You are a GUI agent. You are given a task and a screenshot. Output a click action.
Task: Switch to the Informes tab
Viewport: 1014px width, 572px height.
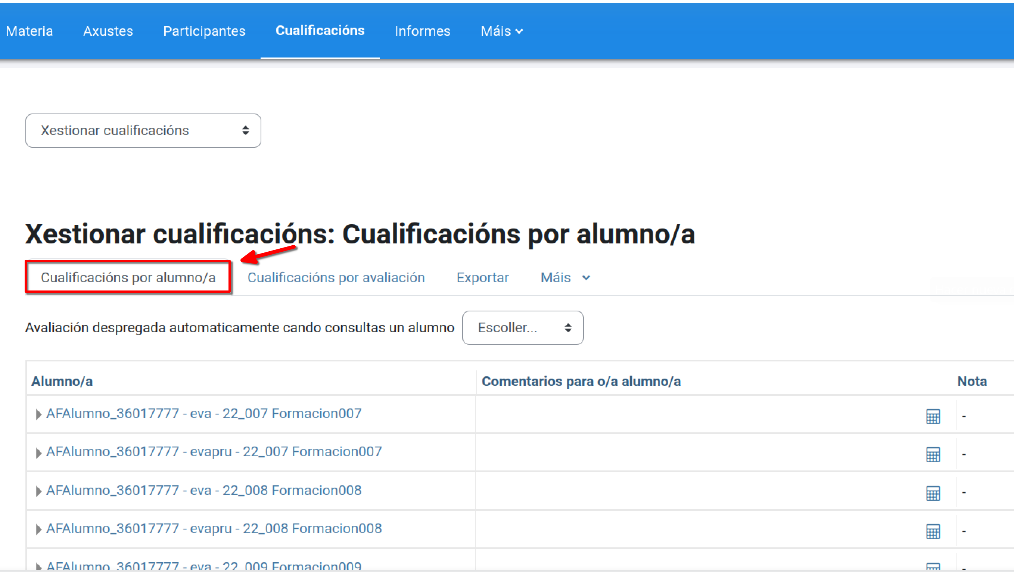coord(422,31)
